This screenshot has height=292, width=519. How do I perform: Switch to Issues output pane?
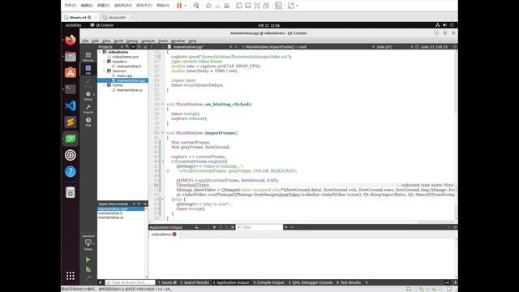pyautogui.click(x=168, y=282)
